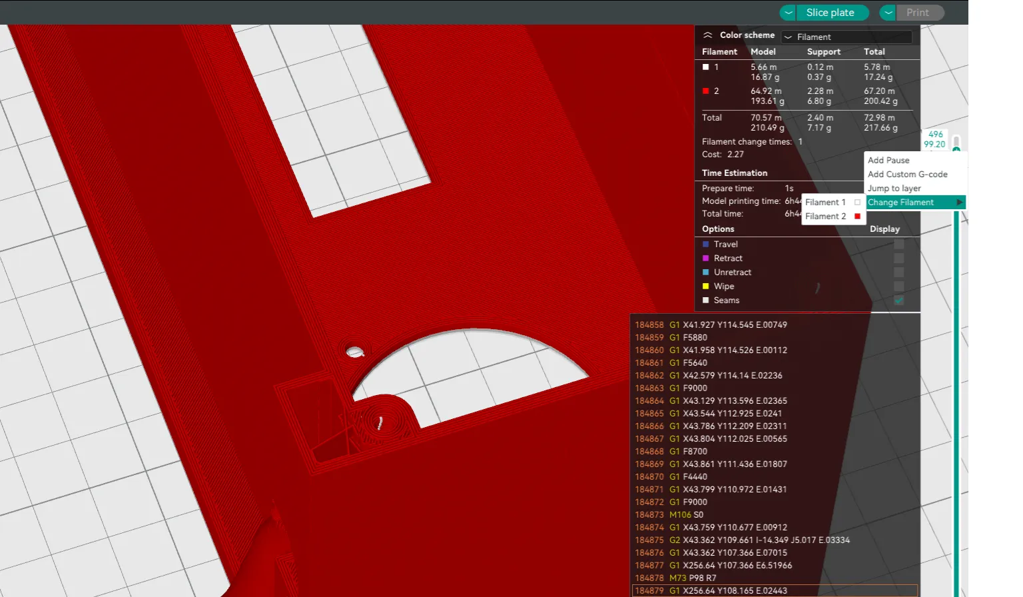Click the 'Model printing time' row
This screenshot has height=597, width=1023.
pyautogui.click(x=751, y=201)
